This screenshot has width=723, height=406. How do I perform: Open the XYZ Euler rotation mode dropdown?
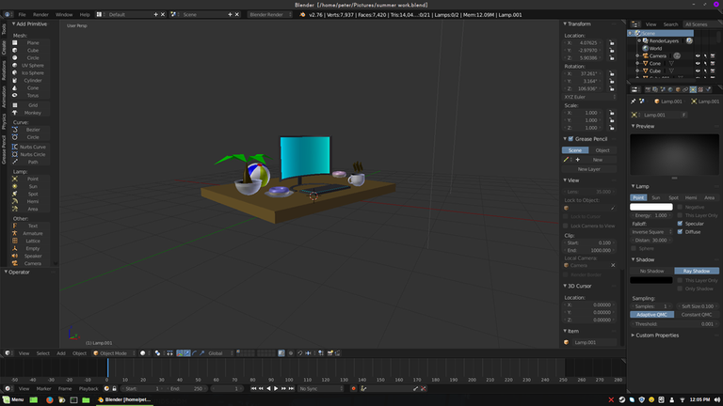(x=588, y=97)
